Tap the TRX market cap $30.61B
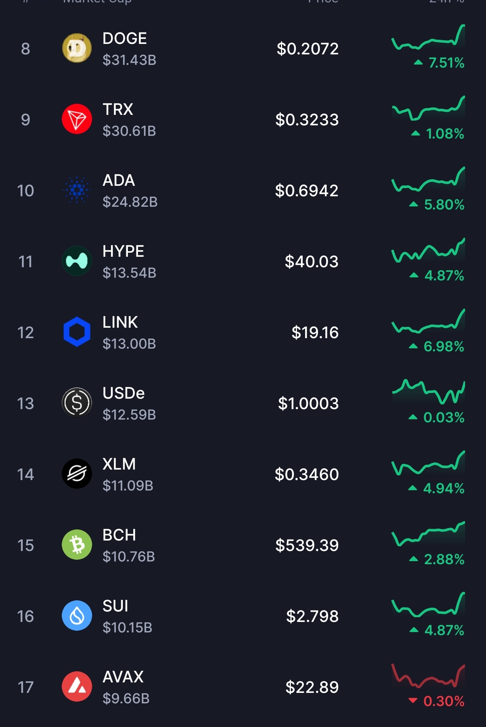 coord(129,131)
